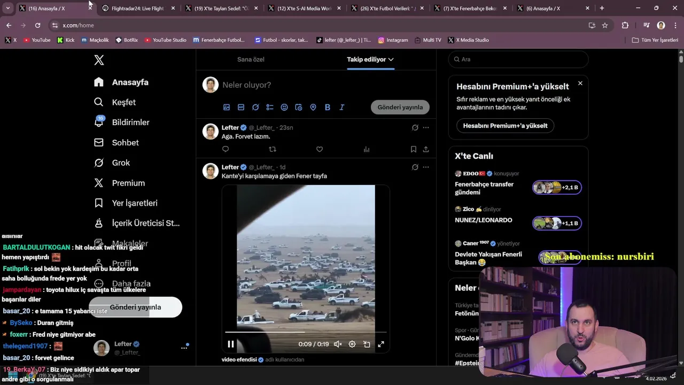
Task: Open Yer İşaretleri bookmarks
Action: point(126,203)
